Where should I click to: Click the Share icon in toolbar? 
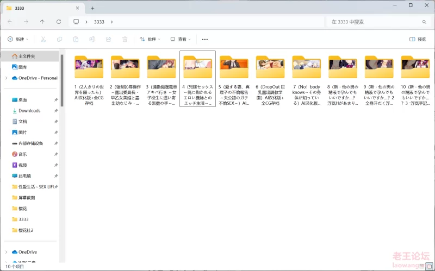point(108,39)
